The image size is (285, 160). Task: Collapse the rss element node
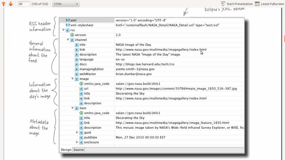pyautogui.click(x=63, y=30)
